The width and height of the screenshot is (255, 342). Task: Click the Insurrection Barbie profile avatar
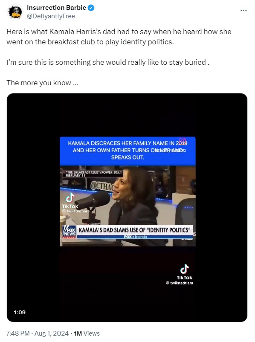(15, 12)
